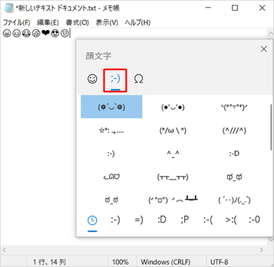Open the ヘルプ(H) menu
This screenshot has width=274, height=267.
[x=138, y=23]
